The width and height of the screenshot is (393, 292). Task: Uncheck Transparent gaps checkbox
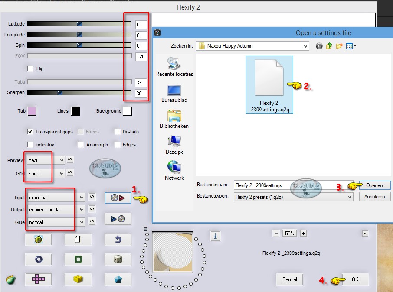click(x=30, y=131)
